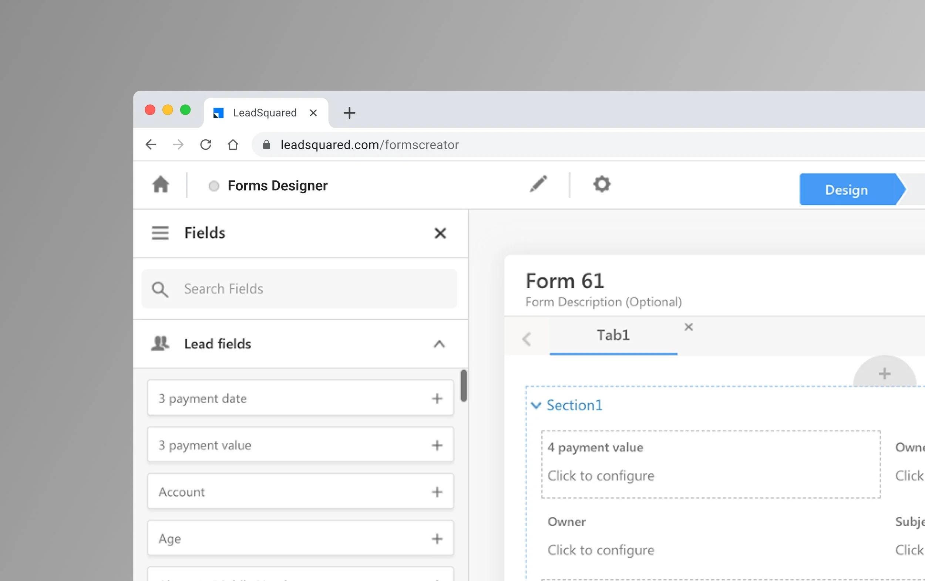This screenshot has width=925, height=581.
Task: Reload the page in browser toolbar
Action: [205, 145]
